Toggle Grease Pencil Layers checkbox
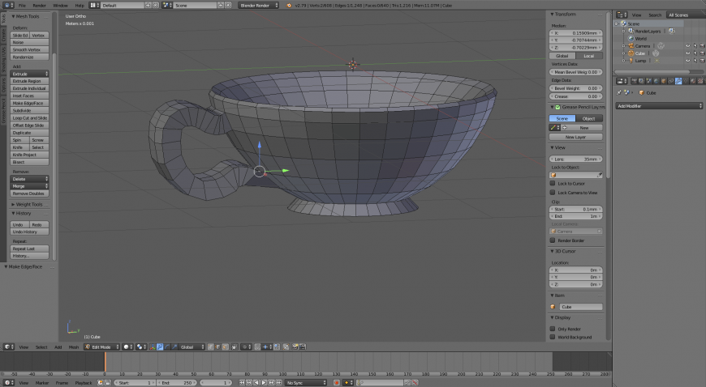 pyautogui.click(x=557, y=107)
